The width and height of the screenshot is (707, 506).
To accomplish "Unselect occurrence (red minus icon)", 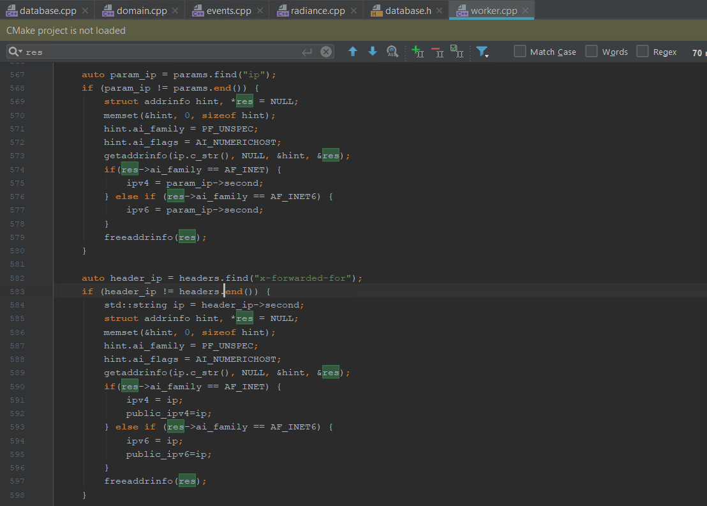I will [x=437, y=52].
